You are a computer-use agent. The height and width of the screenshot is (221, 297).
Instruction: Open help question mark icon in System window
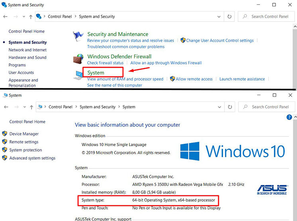click(x=289, y=117)
